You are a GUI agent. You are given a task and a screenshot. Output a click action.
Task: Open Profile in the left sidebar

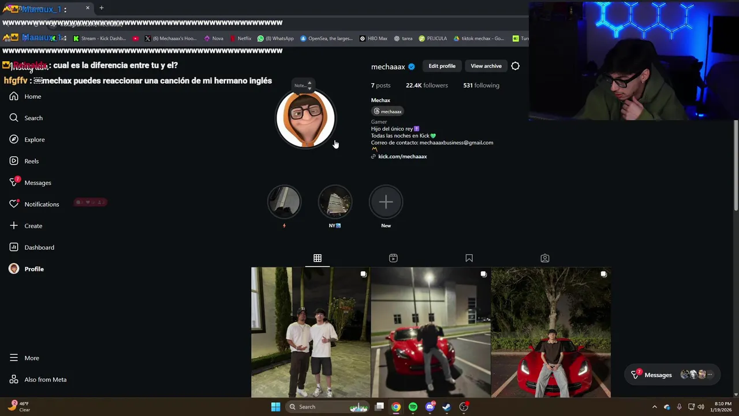click(x=26, y=269)
